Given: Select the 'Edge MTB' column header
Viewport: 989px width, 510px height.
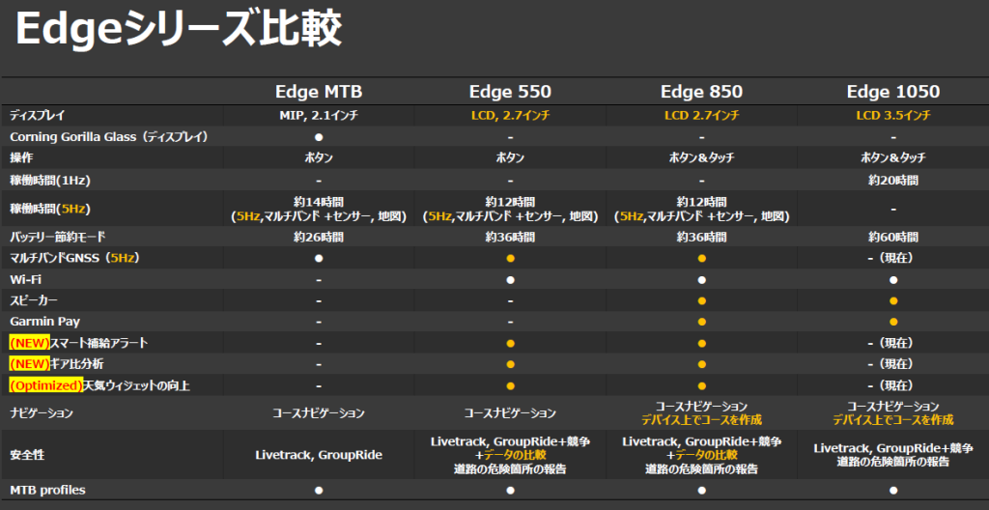Looking at the screenshot, I should click(x=319, y=92).
